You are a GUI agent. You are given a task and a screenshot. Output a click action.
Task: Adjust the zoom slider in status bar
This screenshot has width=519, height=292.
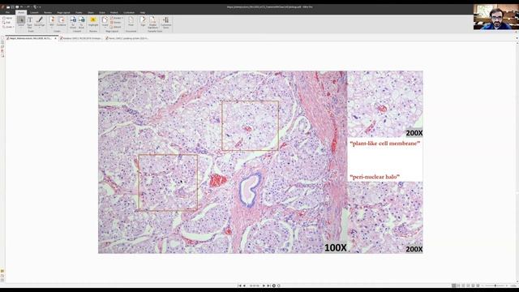coord(495,286)
